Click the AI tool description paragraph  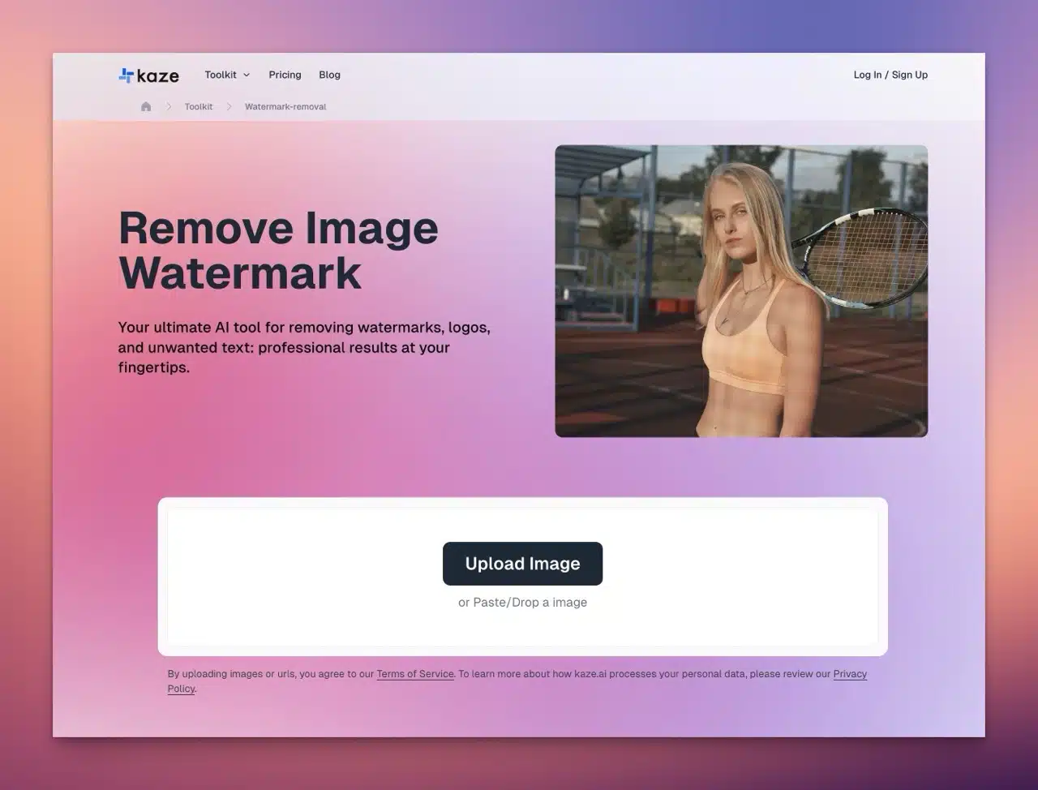[x=304, y=347]
